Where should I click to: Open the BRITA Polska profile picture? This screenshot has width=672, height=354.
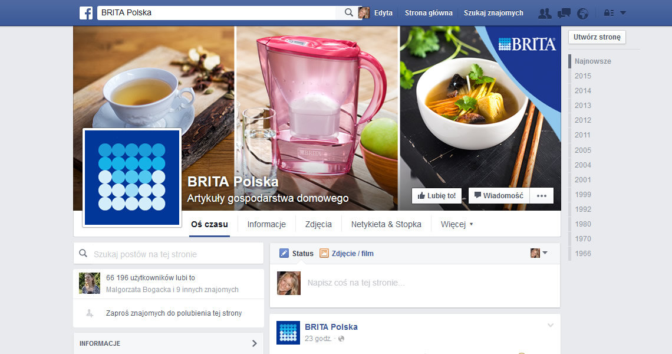(132, 177)
